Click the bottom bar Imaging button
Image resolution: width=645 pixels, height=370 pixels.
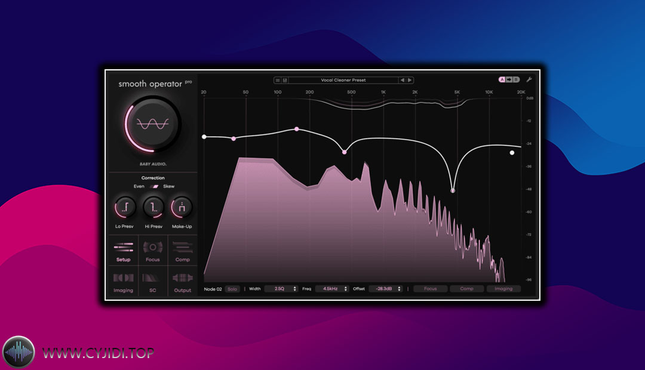coord(503,289)
